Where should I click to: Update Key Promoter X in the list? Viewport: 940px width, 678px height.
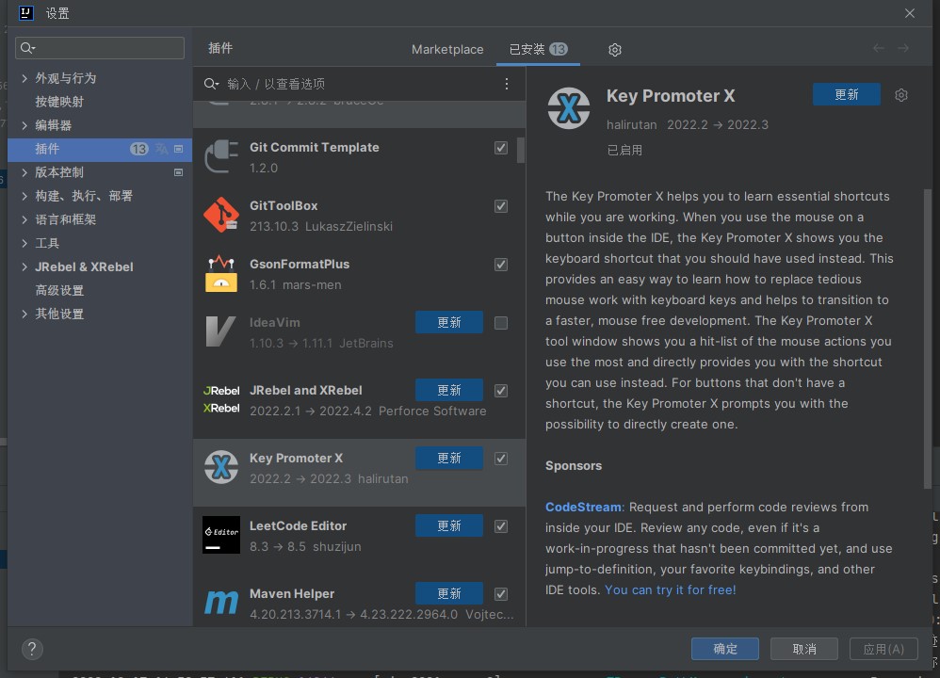(x=449, y=458)
